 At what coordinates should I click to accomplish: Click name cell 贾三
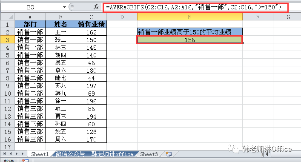point(60,117)
